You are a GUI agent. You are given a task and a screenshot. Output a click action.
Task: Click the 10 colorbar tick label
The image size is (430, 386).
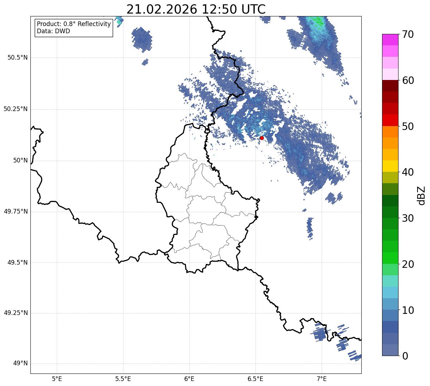(408, 310)
